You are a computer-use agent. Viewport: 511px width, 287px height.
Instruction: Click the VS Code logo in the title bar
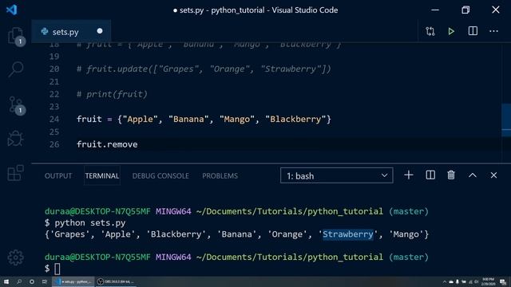(x=11, y=10)
